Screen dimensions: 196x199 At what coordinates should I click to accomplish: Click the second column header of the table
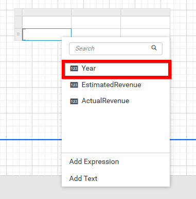tap(96, 12)
